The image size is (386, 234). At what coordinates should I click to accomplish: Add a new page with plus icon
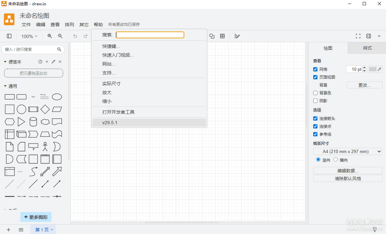[x=9, y=230]
